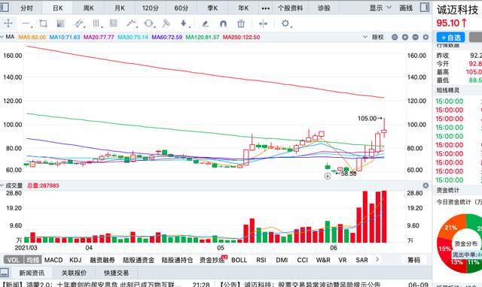Pick the rectangle drawing tool
The image size is (482, 287).
tap(43, 23)
